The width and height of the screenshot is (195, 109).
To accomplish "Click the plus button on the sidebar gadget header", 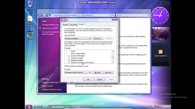I will point(160,3).
